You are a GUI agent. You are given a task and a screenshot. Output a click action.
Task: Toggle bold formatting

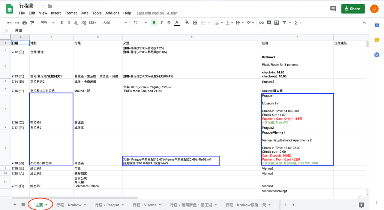154,22
